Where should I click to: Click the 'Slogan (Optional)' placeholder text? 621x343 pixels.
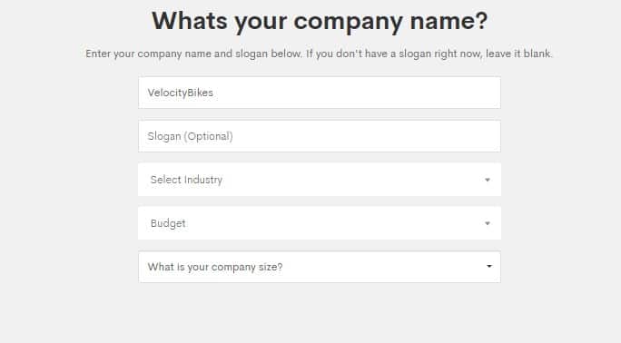tap(190, 136)
